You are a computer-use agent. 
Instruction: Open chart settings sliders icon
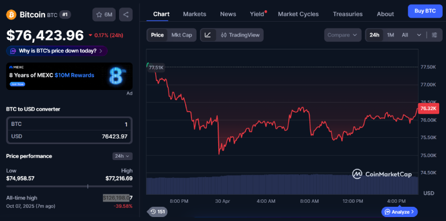click(x=435, y=35)
